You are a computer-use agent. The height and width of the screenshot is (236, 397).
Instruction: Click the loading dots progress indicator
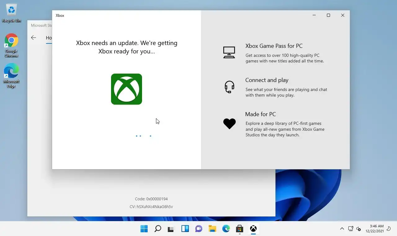click(x=143, y=136)
